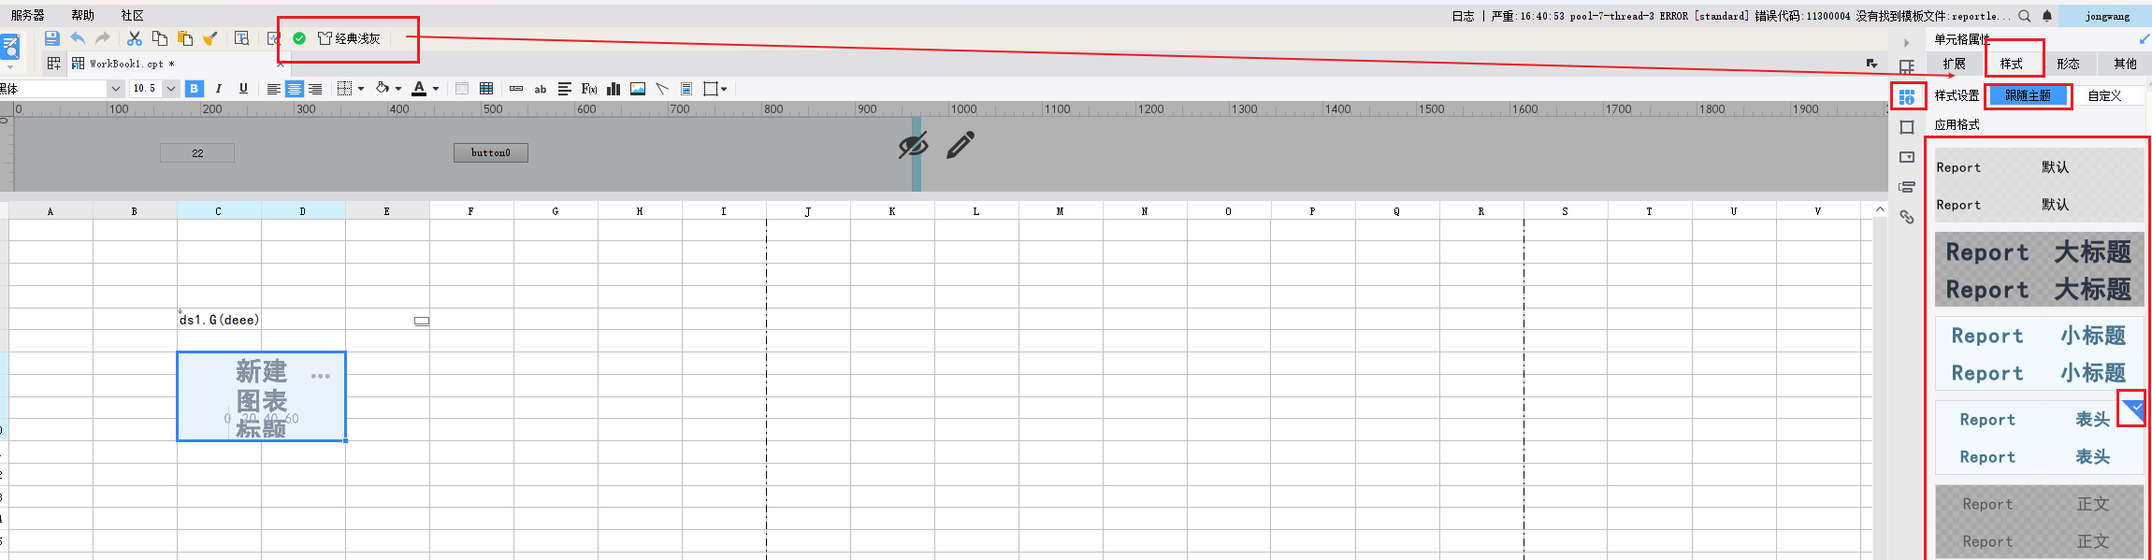Viewport: 2152px width, 560px height.
Task: Edit parameter pane with pencil icon
Action: click(960, 145)
